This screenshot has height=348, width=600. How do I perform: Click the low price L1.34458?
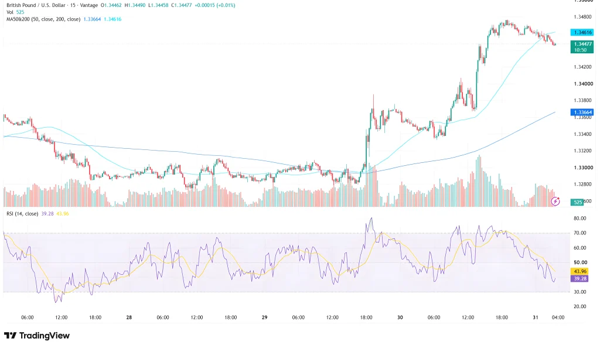click(x=158, y=5)
